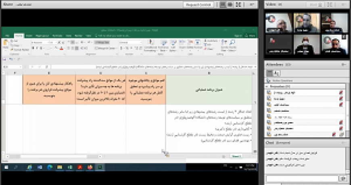
Task: Open Share pod options dropdown
Action: pyautogui.click(x=252, y=4)
